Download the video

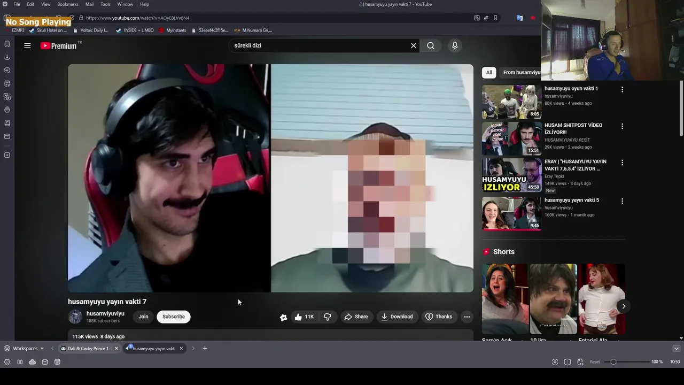397,317
